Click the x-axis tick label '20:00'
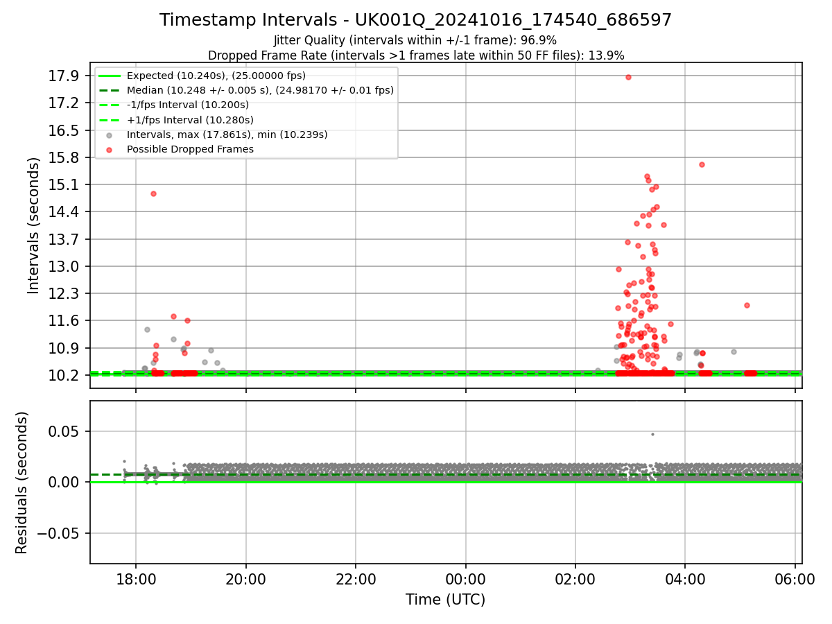Screen dimensions: 832x624 pos(246,578)
